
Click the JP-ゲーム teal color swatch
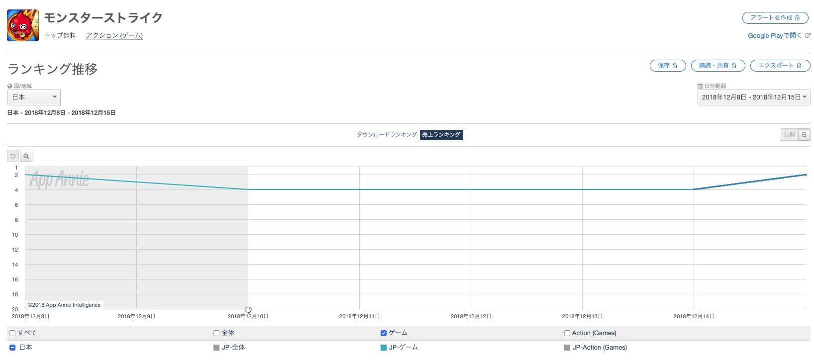click(x=384, y=348)
